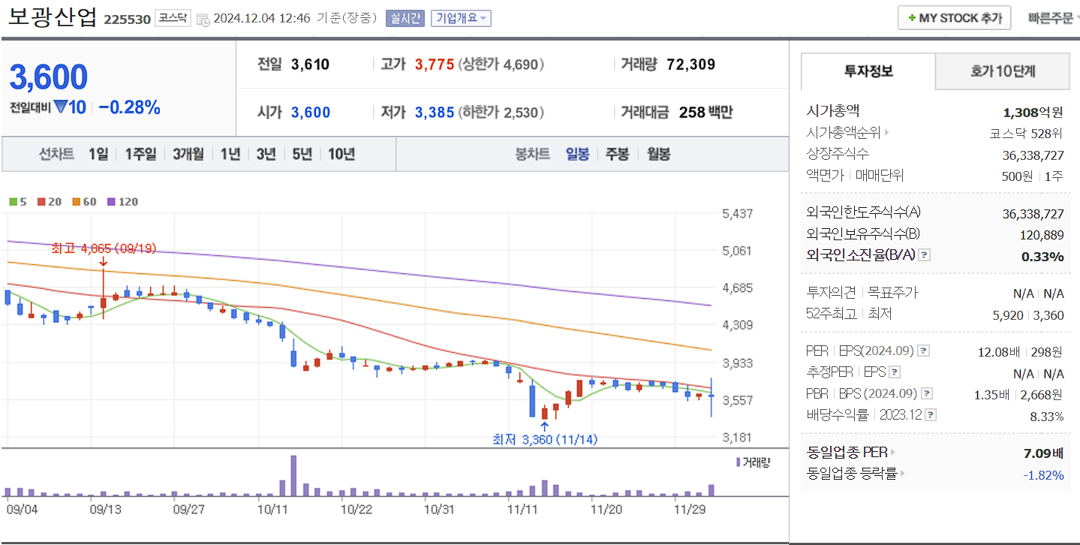Click the help icon next to 외국인소진율(B/A)
Screen dimensions: 1080x545
click(x=923, y=256)
